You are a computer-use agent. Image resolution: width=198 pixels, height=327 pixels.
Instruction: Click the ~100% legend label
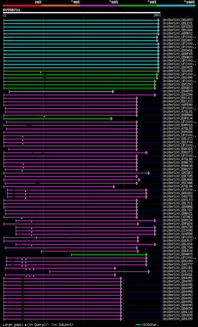coord(189,2)
